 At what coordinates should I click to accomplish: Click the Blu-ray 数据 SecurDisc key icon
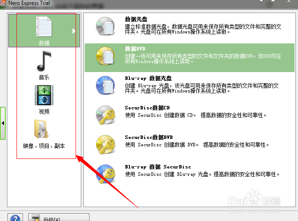(106, 174)
